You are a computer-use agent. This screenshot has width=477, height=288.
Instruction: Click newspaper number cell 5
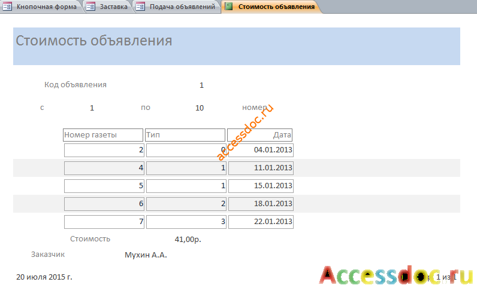click(x=104, y=186)
